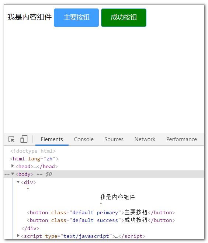Switch to the Sources tab
The height and width of the screenshot is (243, 208).
[114, 139]
